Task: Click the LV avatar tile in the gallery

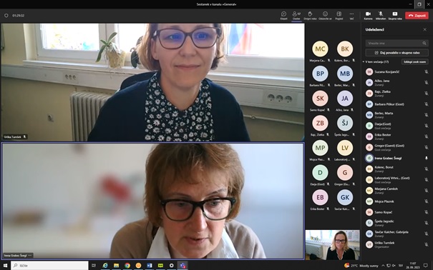Action: pyautogui.click(x=345, y=148)
